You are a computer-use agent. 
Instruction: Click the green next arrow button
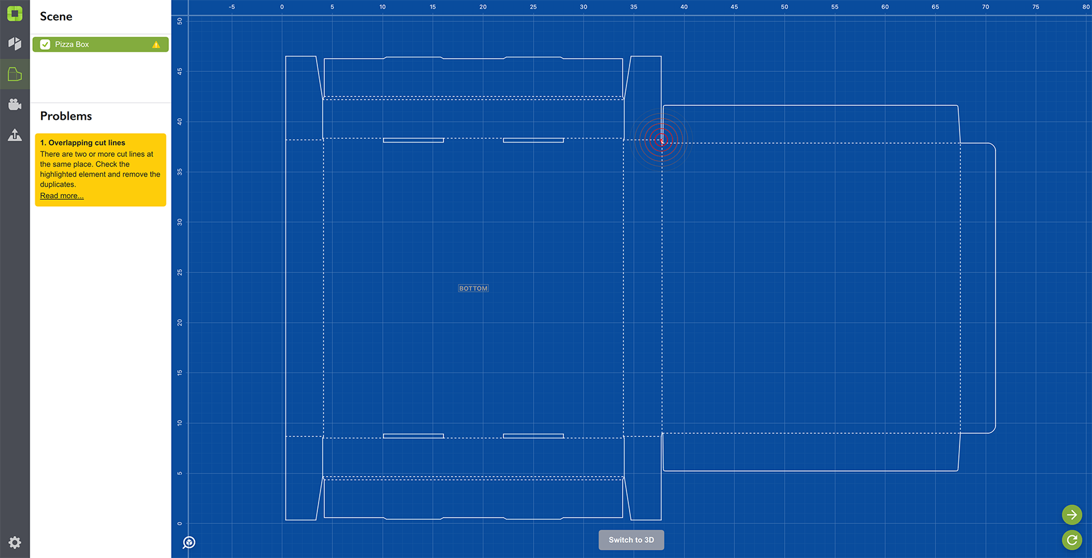[x=1071, y=514]
